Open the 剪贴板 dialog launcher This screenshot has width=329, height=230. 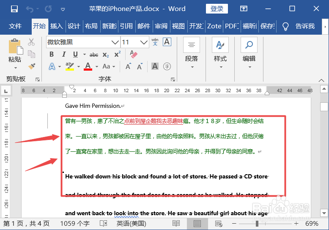[38, 79]
